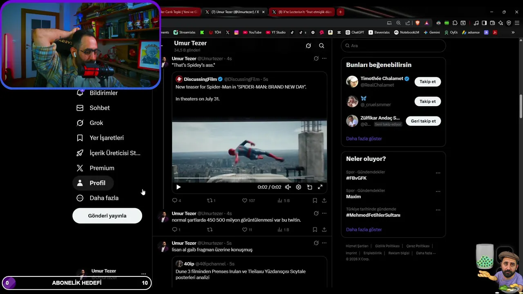The width and height of the screenshot is (523, 294).
Task: Reply to the Spider-Man quote post
Action: pyautogui.click(x=177, y=200)
